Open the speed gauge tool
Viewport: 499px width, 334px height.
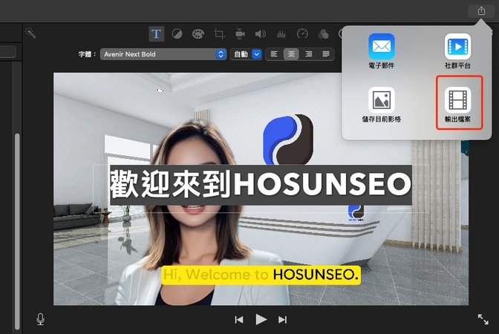(302, 34)
